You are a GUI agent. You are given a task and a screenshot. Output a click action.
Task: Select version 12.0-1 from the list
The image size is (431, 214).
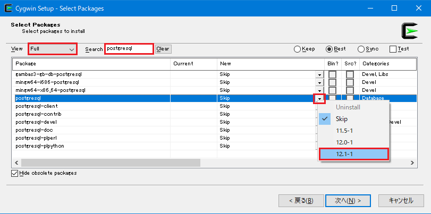pyautogui.click(x=344, y=142)
